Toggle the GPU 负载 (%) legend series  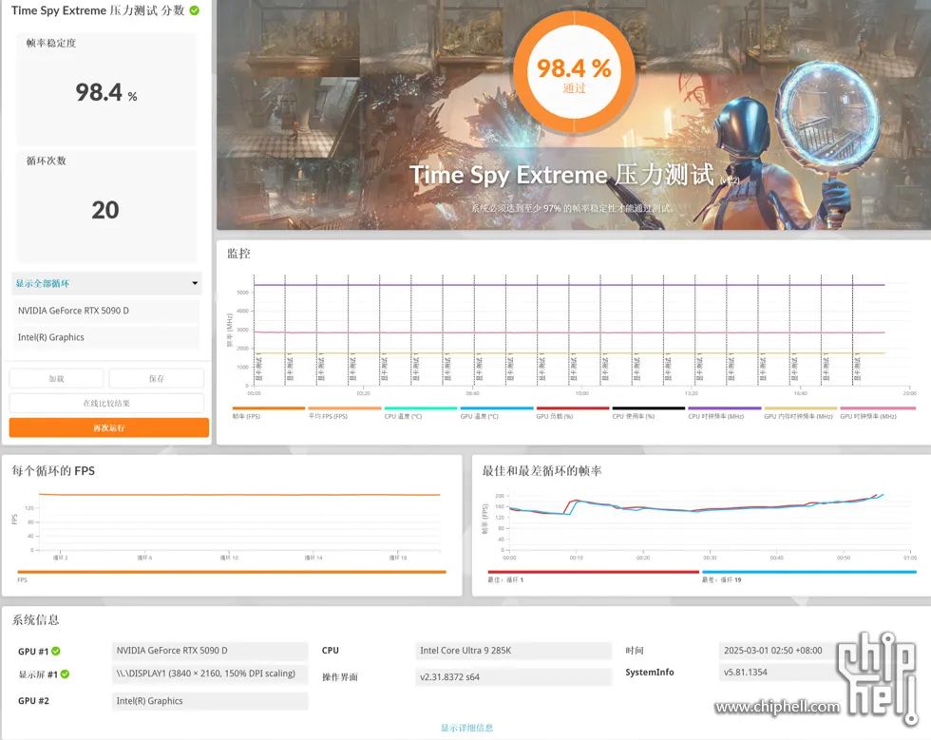[572, 413]
